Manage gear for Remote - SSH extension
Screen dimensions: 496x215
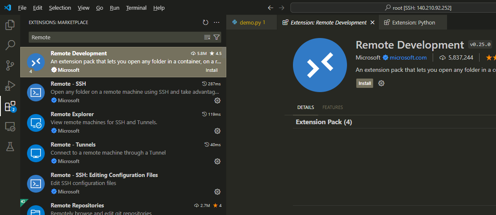pos(217,101)
